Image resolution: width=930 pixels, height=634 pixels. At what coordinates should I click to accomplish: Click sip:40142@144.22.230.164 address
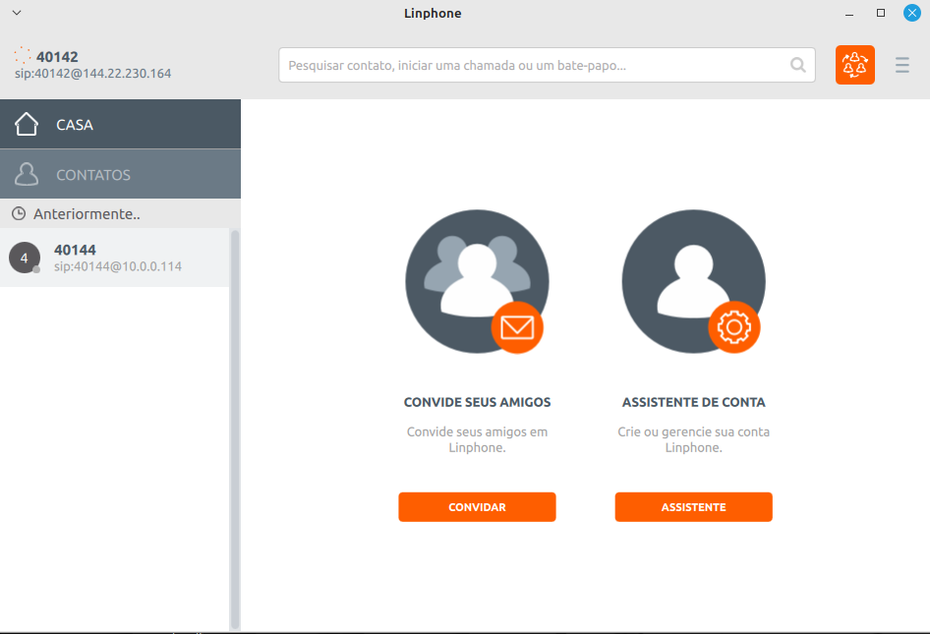tap(93, 74)
